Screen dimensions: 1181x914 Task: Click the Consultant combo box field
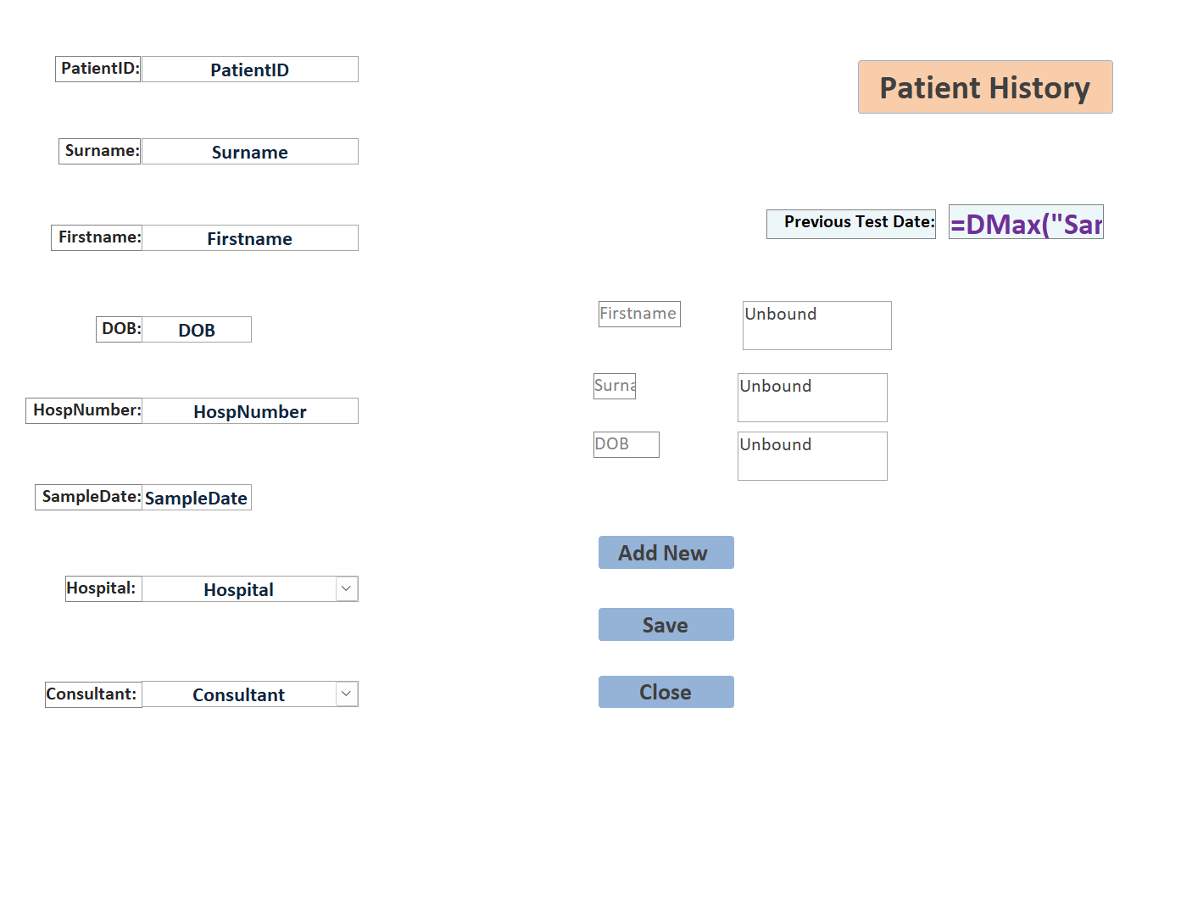(x=238, y=694)
